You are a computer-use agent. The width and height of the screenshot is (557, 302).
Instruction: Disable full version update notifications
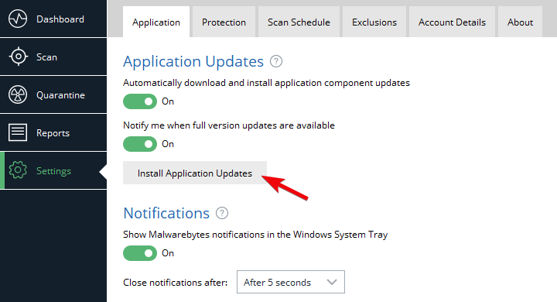click(x=140, y=144)
